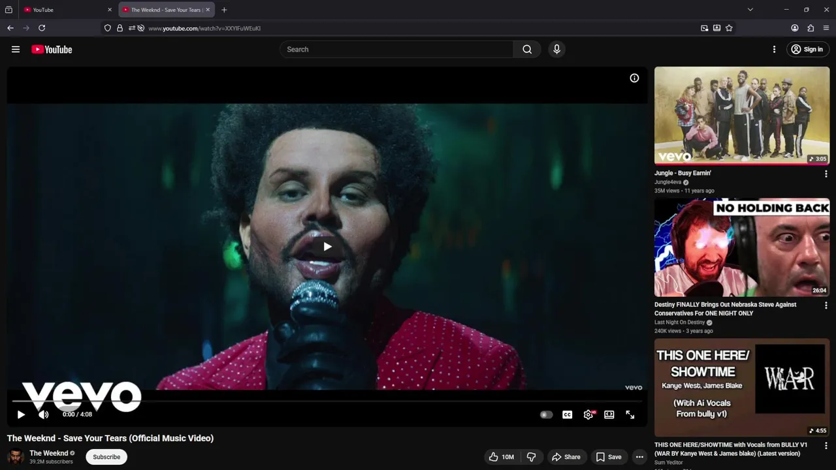The image size is (836, 470).
Task: Mute the video volume icon
Action: point(44,415)
